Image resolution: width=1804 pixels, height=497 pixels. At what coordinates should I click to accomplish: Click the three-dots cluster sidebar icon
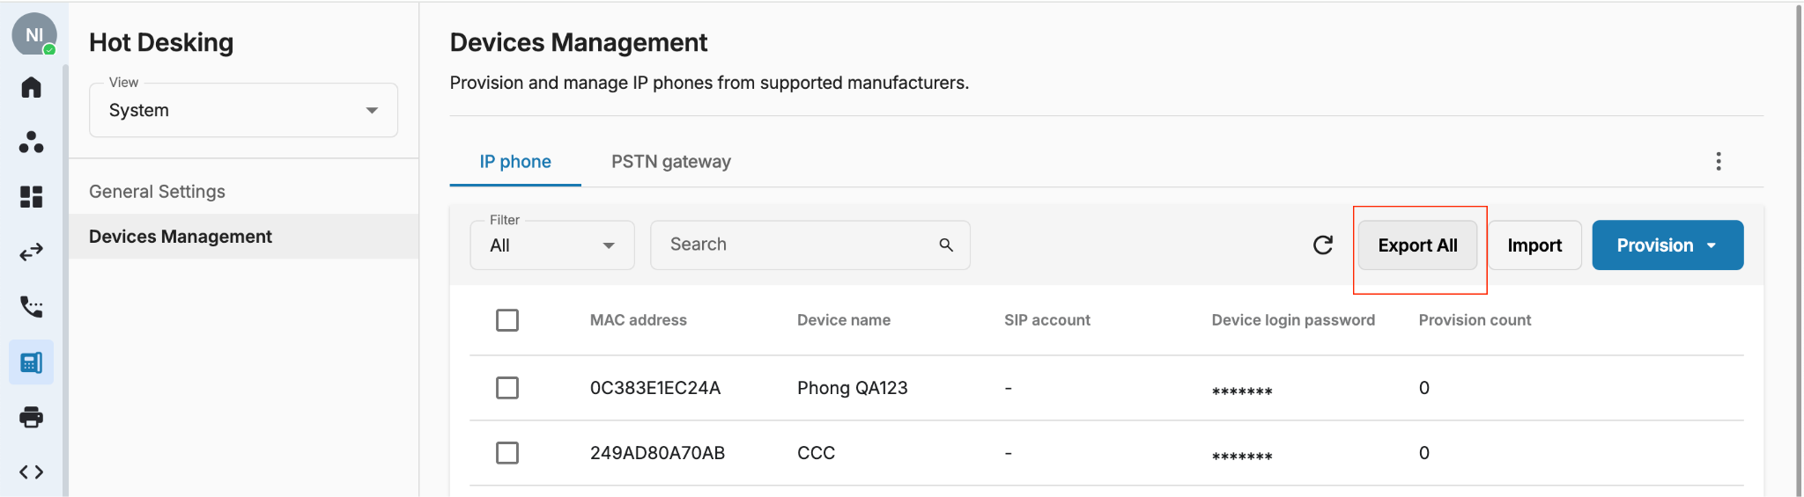tap(31, 142)
